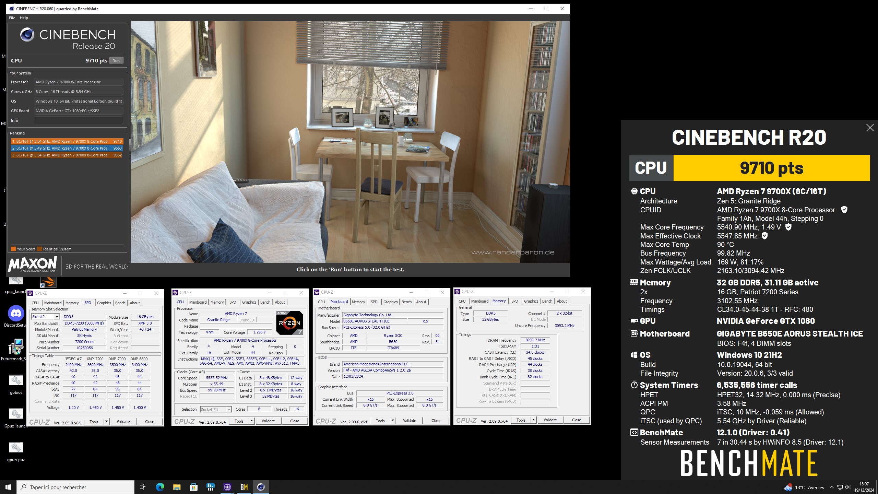Click the Cinebench sphere taskbar icon

pyautogui.click(x=261, y=487)
